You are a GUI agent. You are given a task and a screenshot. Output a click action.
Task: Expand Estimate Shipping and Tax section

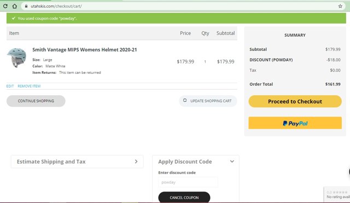pos(77,161)
